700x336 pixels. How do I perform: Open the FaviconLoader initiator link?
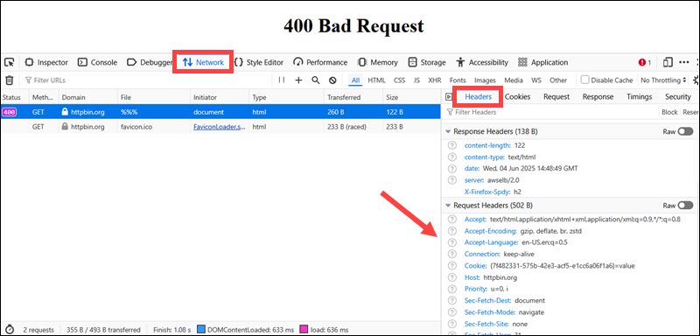(220, 127)
